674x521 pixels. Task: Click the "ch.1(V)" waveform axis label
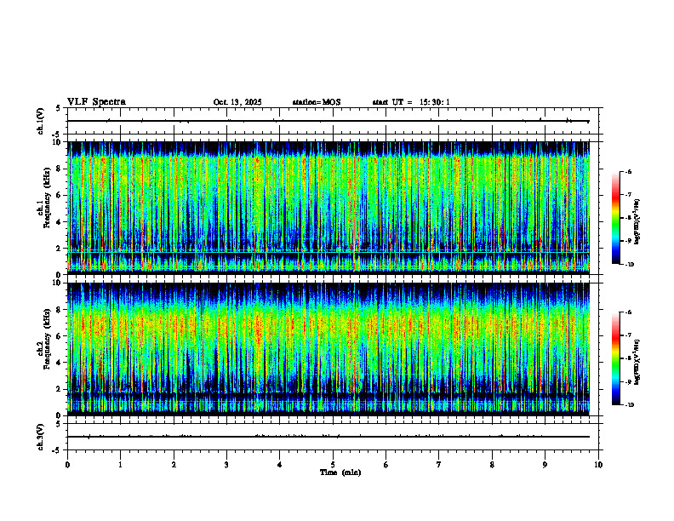(40, 121)
